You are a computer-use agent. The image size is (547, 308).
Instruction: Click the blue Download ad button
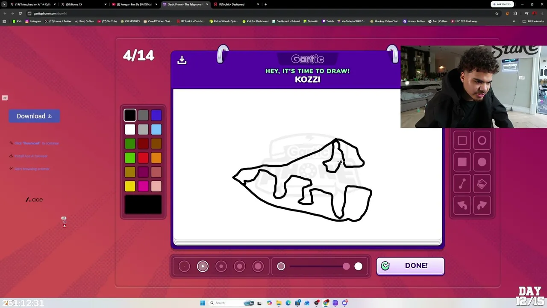click(34, 116)
